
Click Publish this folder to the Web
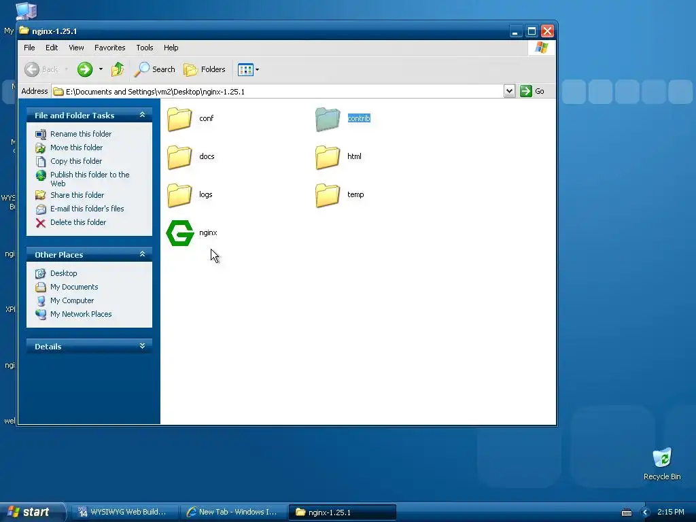[x=90, y=179]
